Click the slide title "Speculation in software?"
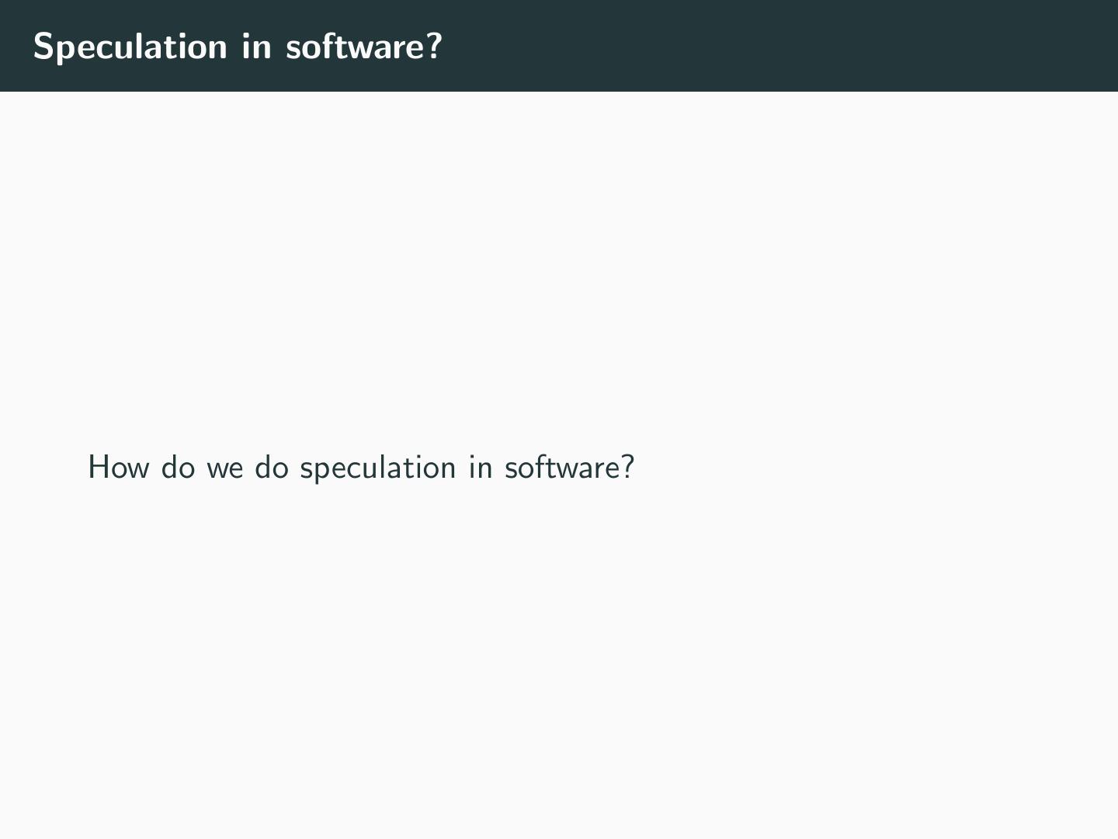Viewport: 1118px width, 839px height. click(x=238, y=47)
